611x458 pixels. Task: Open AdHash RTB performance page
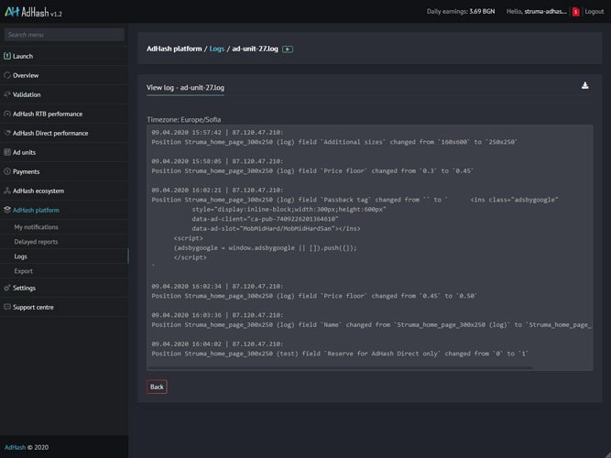[47, 114]
